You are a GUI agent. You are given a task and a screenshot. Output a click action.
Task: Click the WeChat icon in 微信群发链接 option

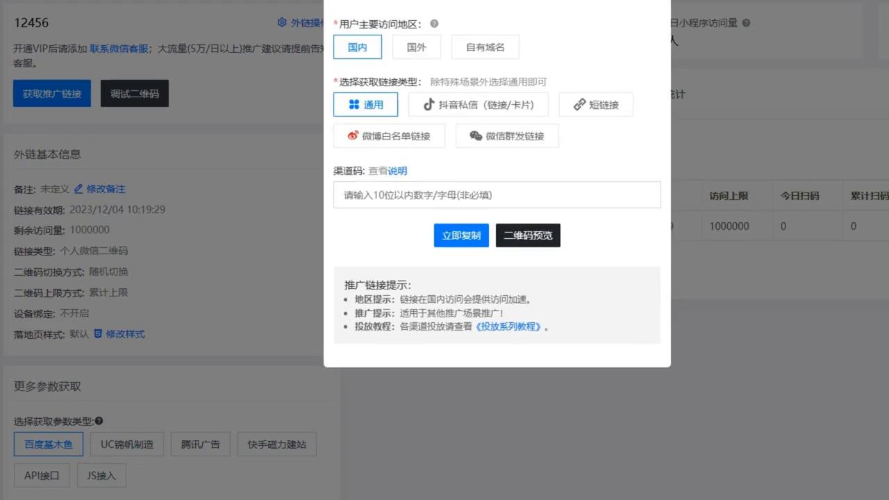pyautogui.click(x=476, y=136)
